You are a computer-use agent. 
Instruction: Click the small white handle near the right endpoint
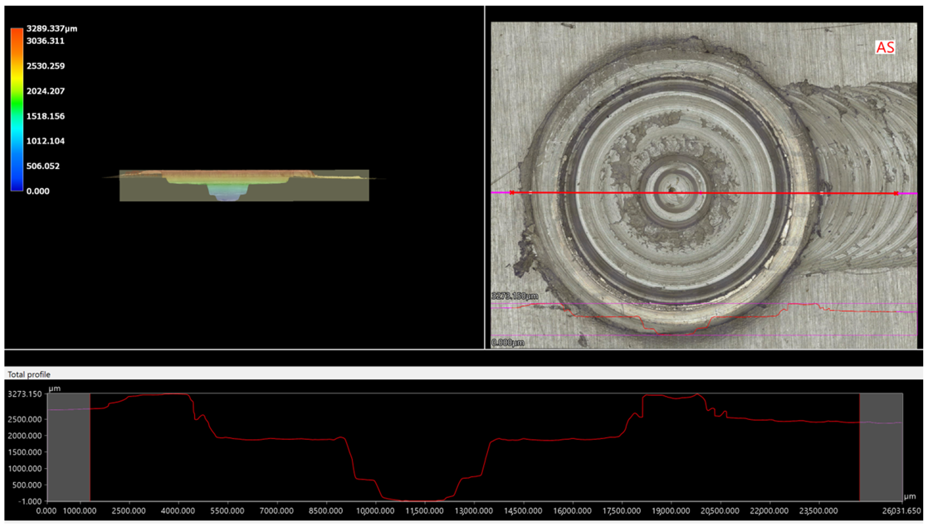click(822, 193)
